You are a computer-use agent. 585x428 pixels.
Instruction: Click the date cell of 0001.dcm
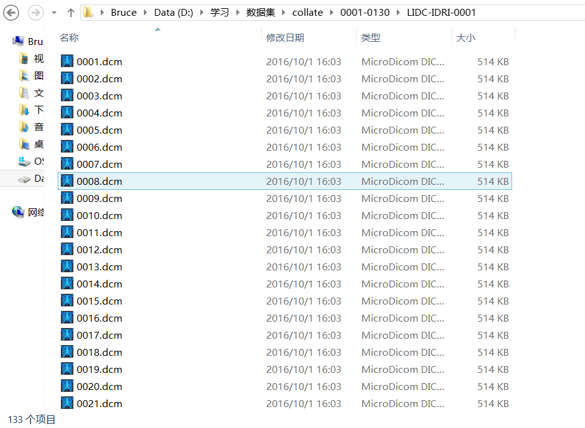click(304, 62)
